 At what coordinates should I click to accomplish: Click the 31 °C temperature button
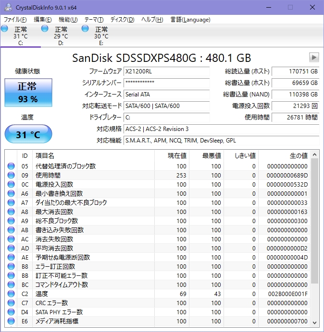pos(28,134)
